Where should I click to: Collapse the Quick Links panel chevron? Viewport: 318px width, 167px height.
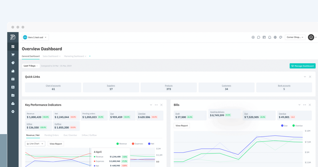(305, 77)
